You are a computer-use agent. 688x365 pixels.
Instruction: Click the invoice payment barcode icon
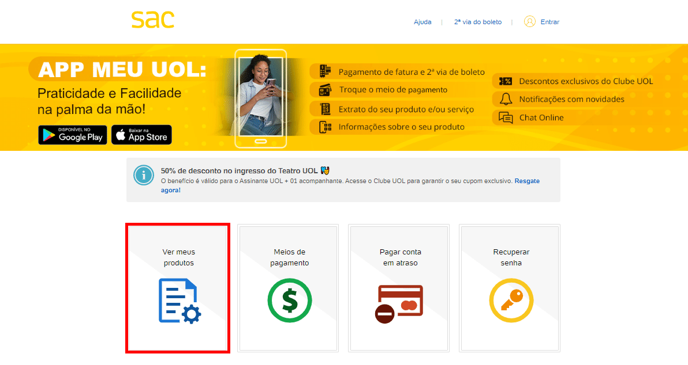325,71
